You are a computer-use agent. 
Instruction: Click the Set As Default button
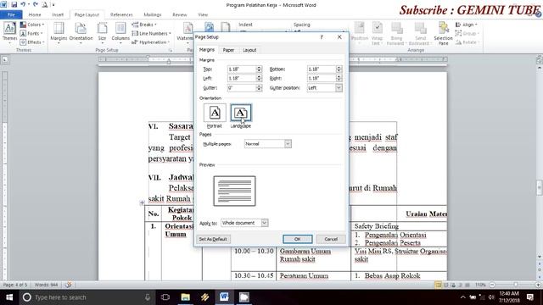pyautogui.click(x=213, y=239)
